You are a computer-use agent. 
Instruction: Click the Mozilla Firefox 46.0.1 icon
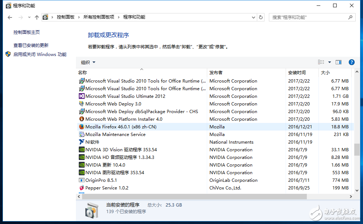tap(81, 127)
